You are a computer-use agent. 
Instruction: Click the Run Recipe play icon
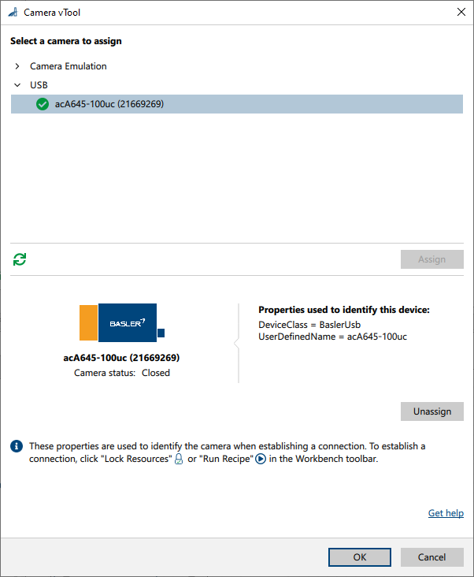pos(261,459)
